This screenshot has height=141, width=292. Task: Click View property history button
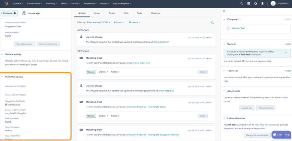point(48,44)
